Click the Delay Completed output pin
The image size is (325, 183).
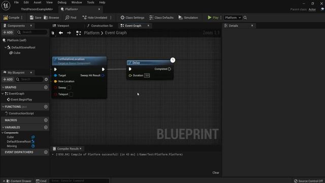tap(170, 69)
